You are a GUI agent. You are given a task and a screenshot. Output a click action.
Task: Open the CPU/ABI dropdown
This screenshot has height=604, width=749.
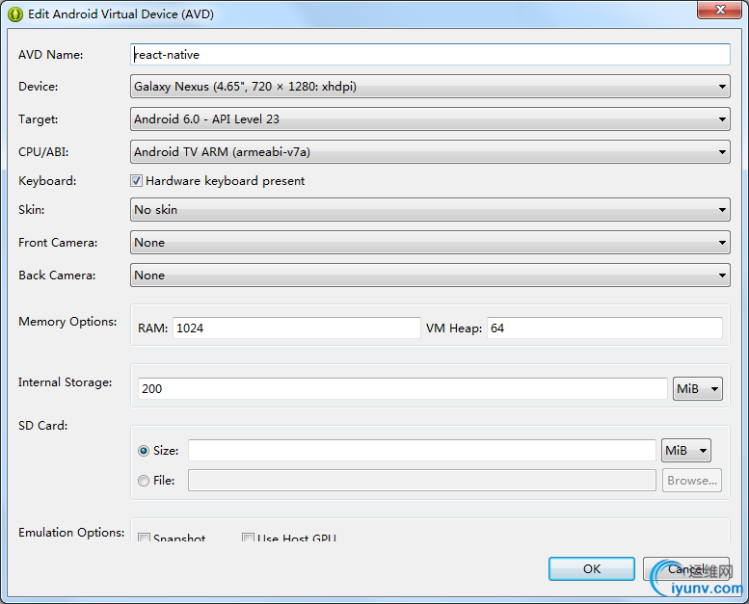430,152
